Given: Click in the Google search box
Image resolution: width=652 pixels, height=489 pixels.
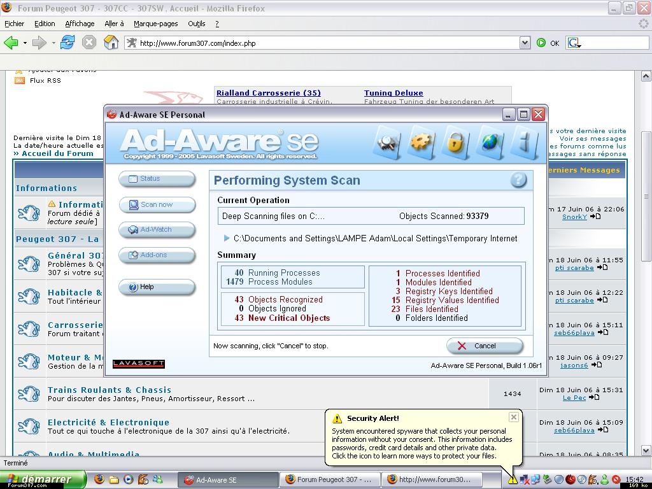Looking at the screenshot, I should (614, 43).
